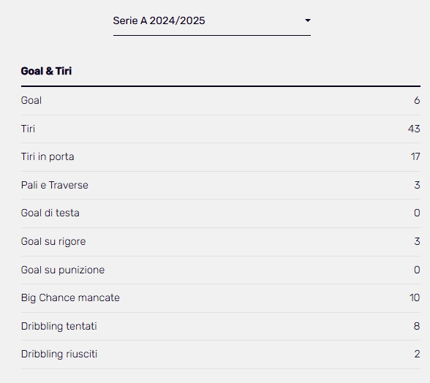Click the value 6 for Goal
Screen dimensions: 430x383
(x=417, y=101)
